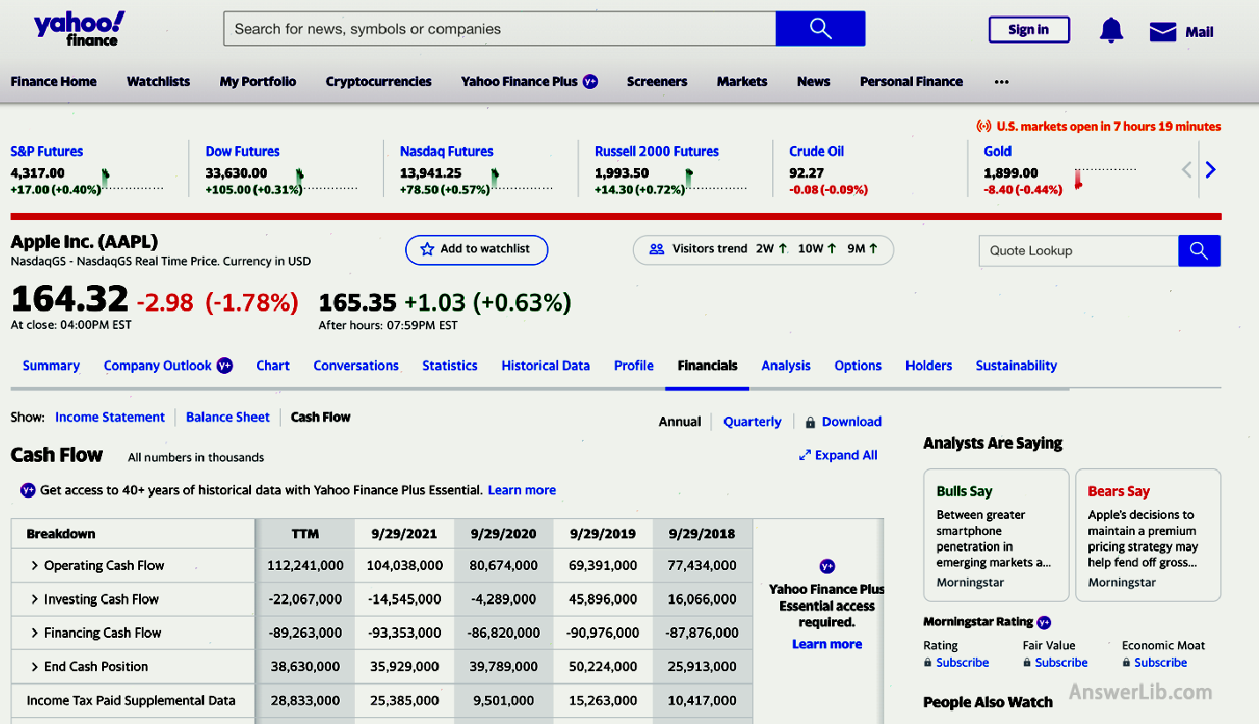The image size is (1259, 724).
Task: Click the lock icon beside Download
Action: [x=811, y=422]
